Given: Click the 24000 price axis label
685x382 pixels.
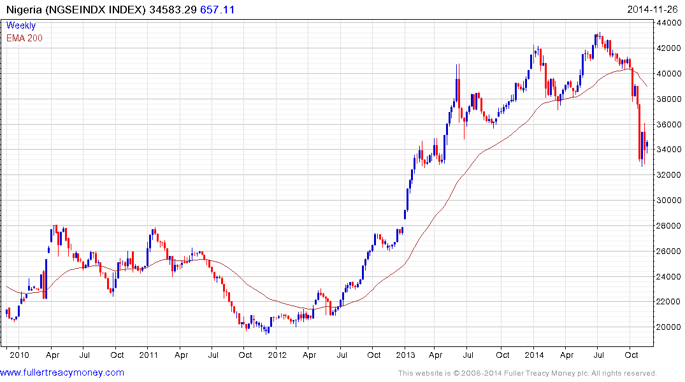Looking at the screenshot, I should point(668,276).
